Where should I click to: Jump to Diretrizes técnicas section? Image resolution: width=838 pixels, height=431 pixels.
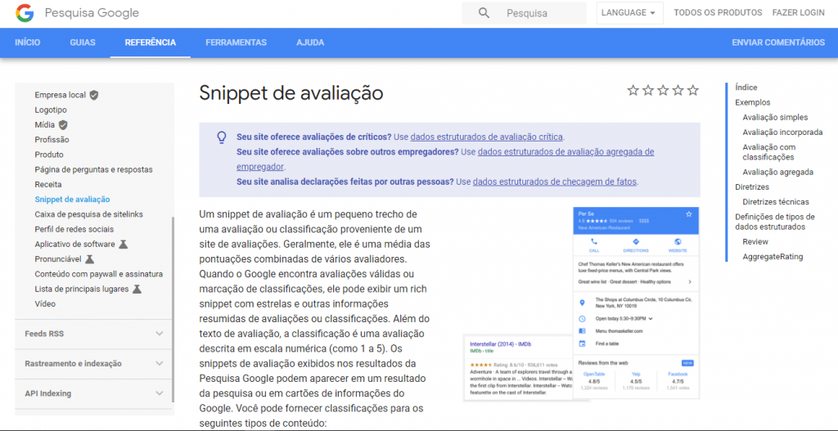[776, 202]
